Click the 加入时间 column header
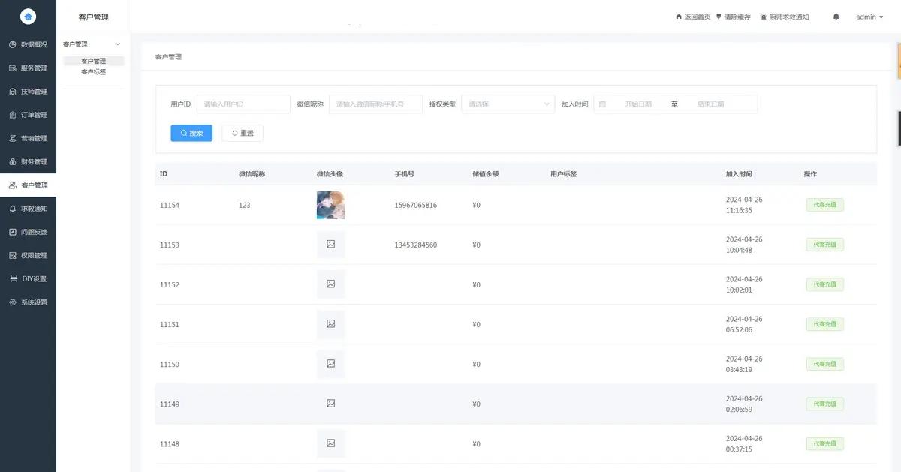 (x=739, y=174)
